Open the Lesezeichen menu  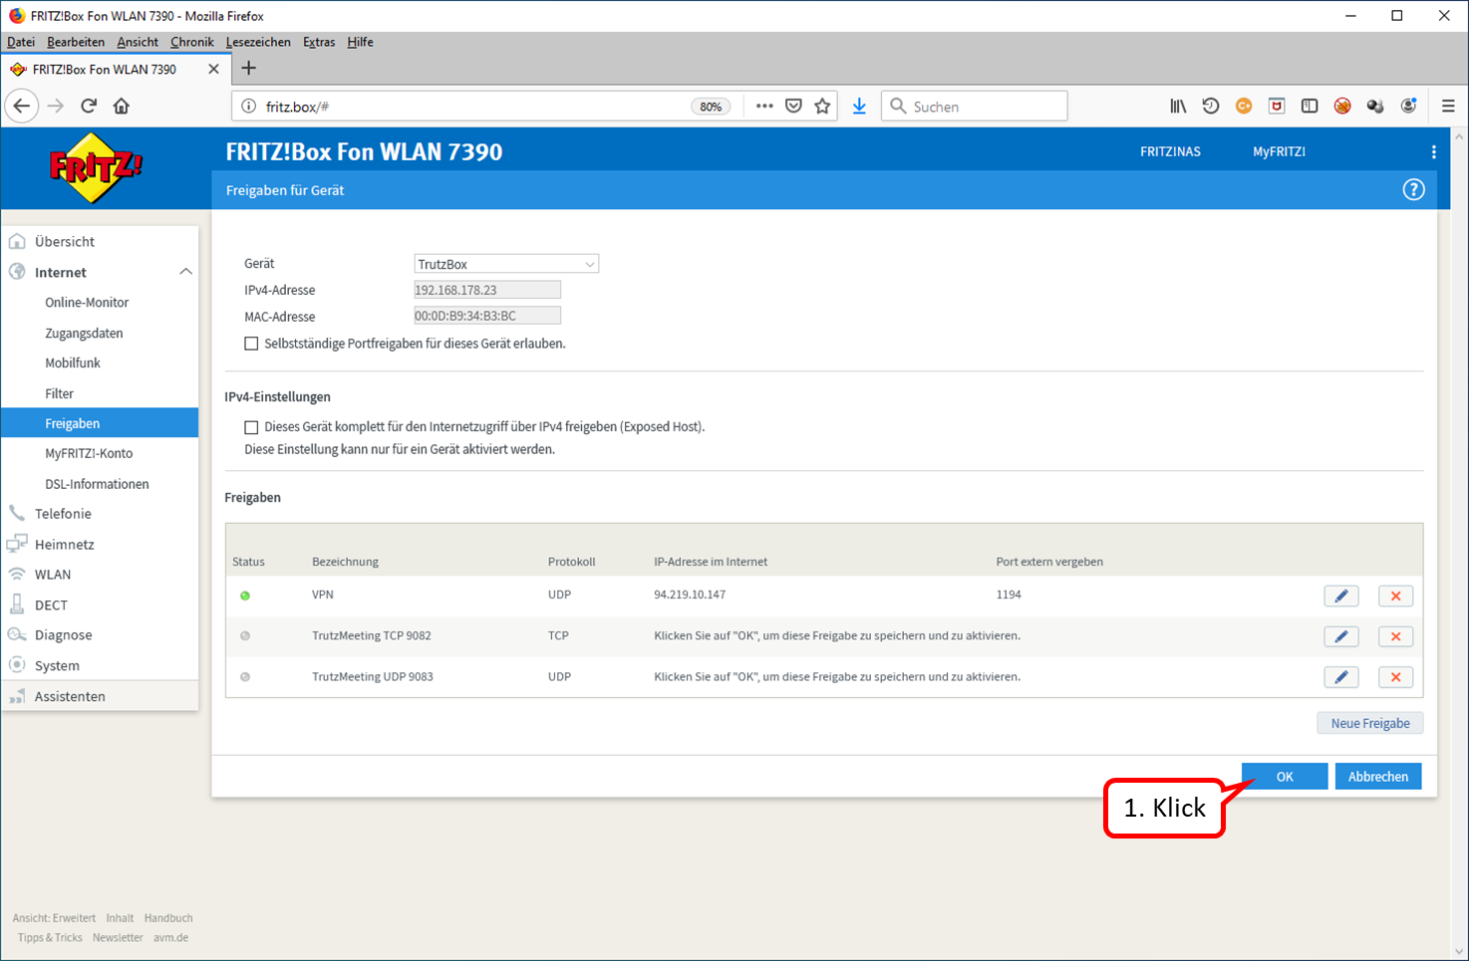[x=258, y=42]
